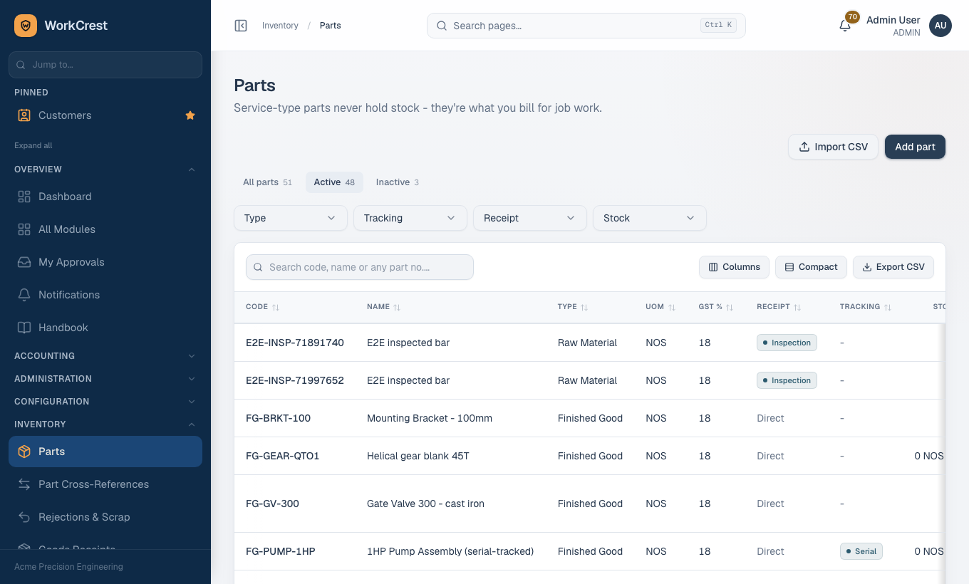969x584 pixels.
Task: Click the Import CSV button
Action: coord(833,147)
